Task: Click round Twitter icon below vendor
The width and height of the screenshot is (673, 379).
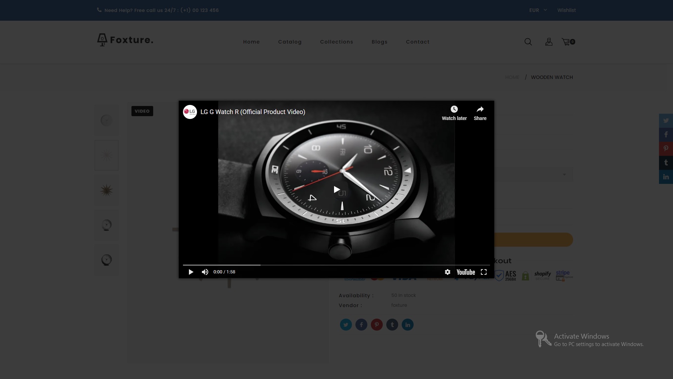Action: 346,325
